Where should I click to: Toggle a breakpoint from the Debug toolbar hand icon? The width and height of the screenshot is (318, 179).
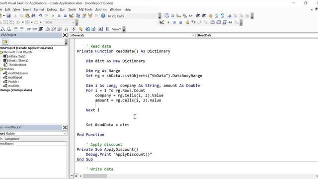[187, 22]
